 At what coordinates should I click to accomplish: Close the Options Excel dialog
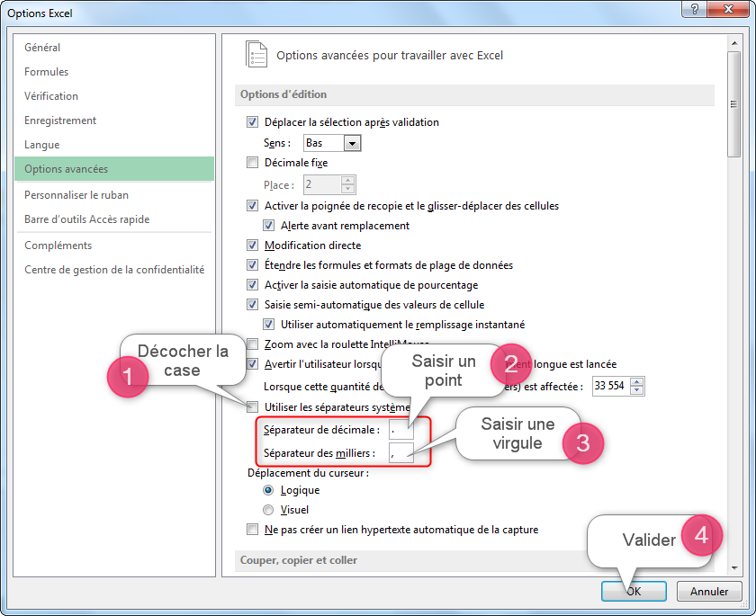pyautogui.click(x=729, y=9)
